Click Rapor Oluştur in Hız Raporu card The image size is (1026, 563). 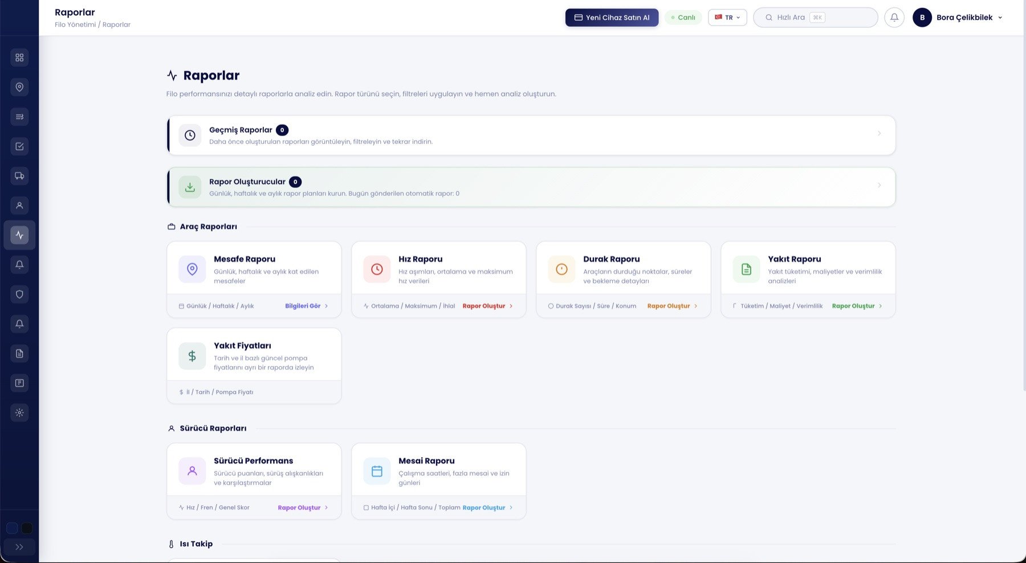488,306
